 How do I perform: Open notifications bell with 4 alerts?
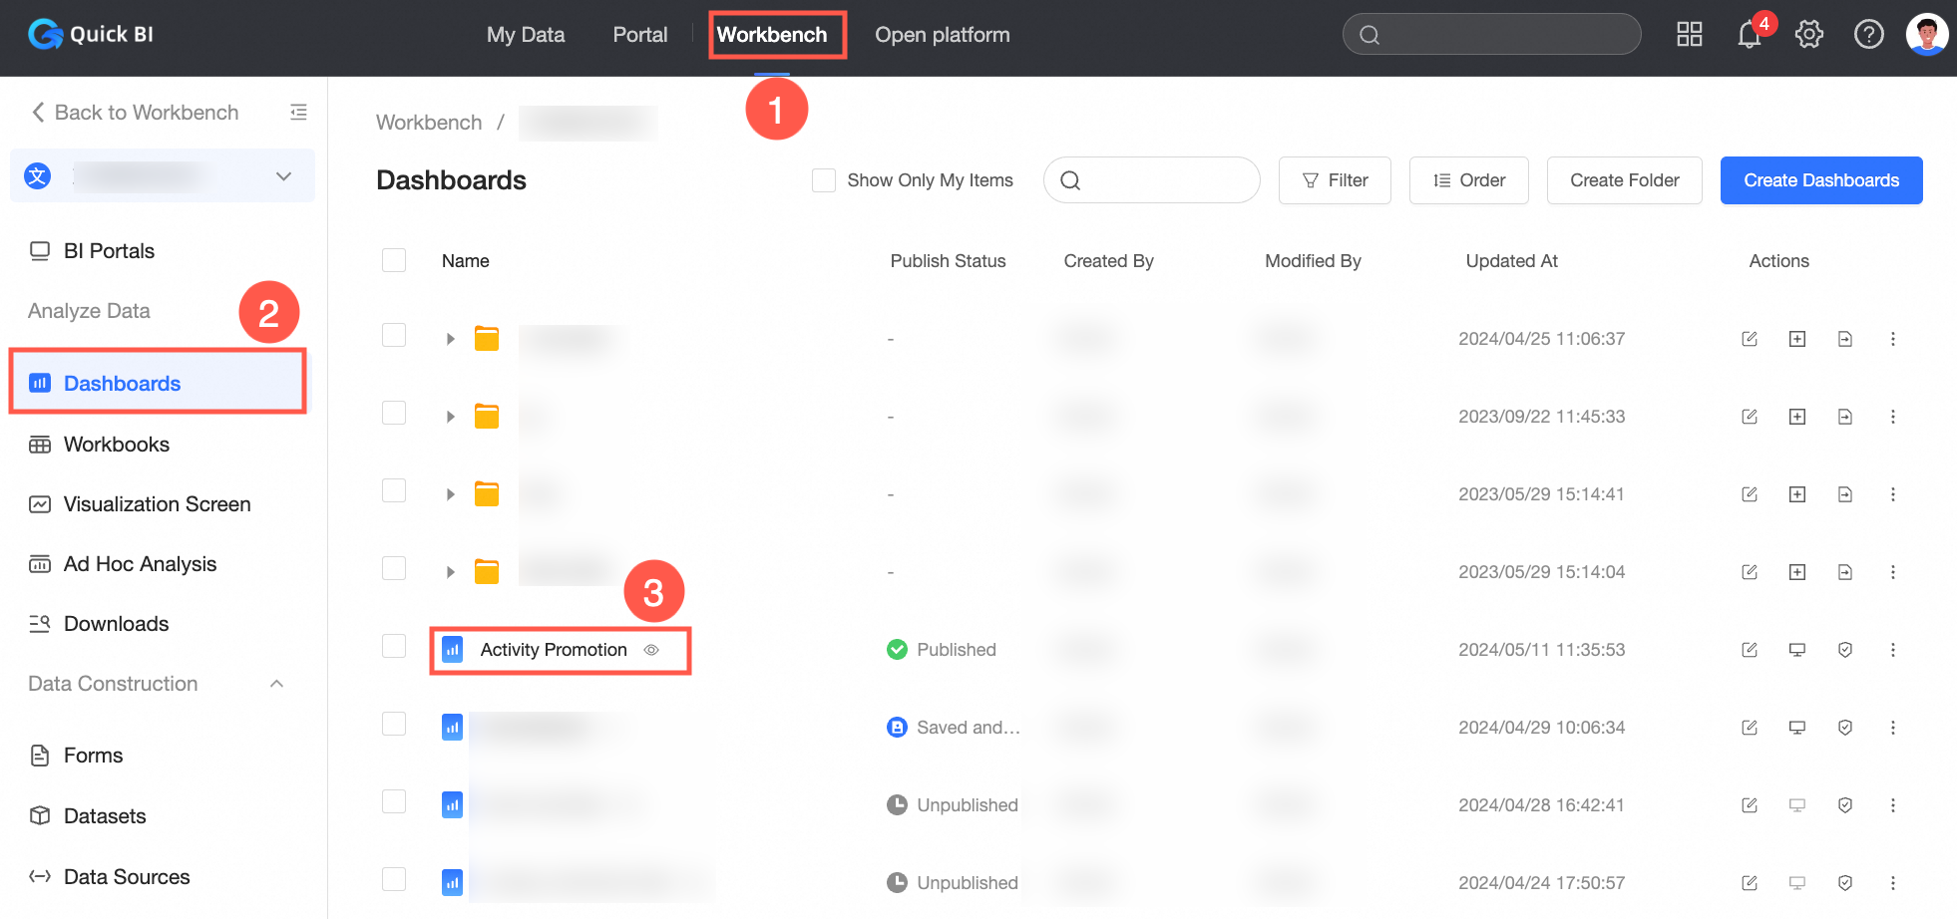1751,35
